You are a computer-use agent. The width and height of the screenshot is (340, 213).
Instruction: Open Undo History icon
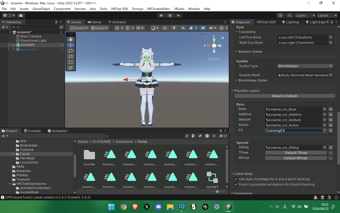click(x=280, y=16)
